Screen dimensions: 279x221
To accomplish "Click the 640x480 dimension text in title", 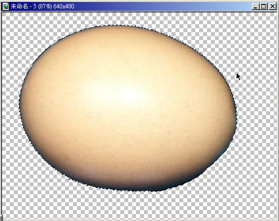I will point(64,6).
